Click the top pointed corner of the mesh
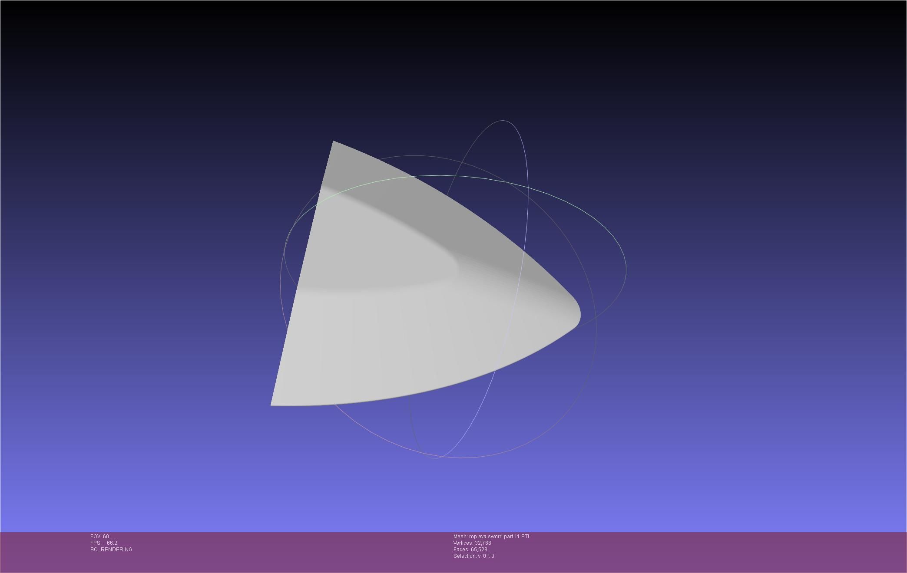The width and height of the screenshot is (907, 573). [334, 142]
